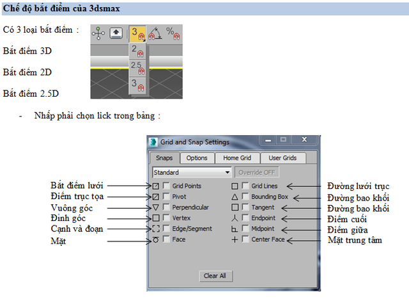This screenshot has width=409, height=301.
Task: Click the 'Cạnh và đoạn' annotation label
Action: point(77,229)
